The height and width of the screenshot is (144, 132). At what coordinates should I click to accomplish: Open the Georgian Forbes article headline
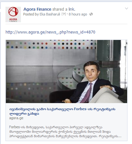[x=62, y=111]
